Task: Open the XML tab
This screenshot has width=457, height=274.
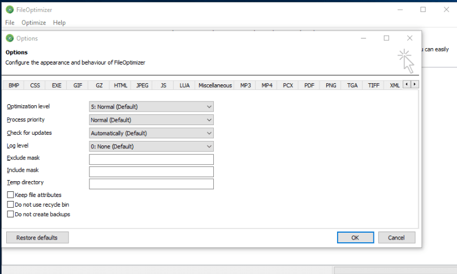Action: click(x=395, y=85)
